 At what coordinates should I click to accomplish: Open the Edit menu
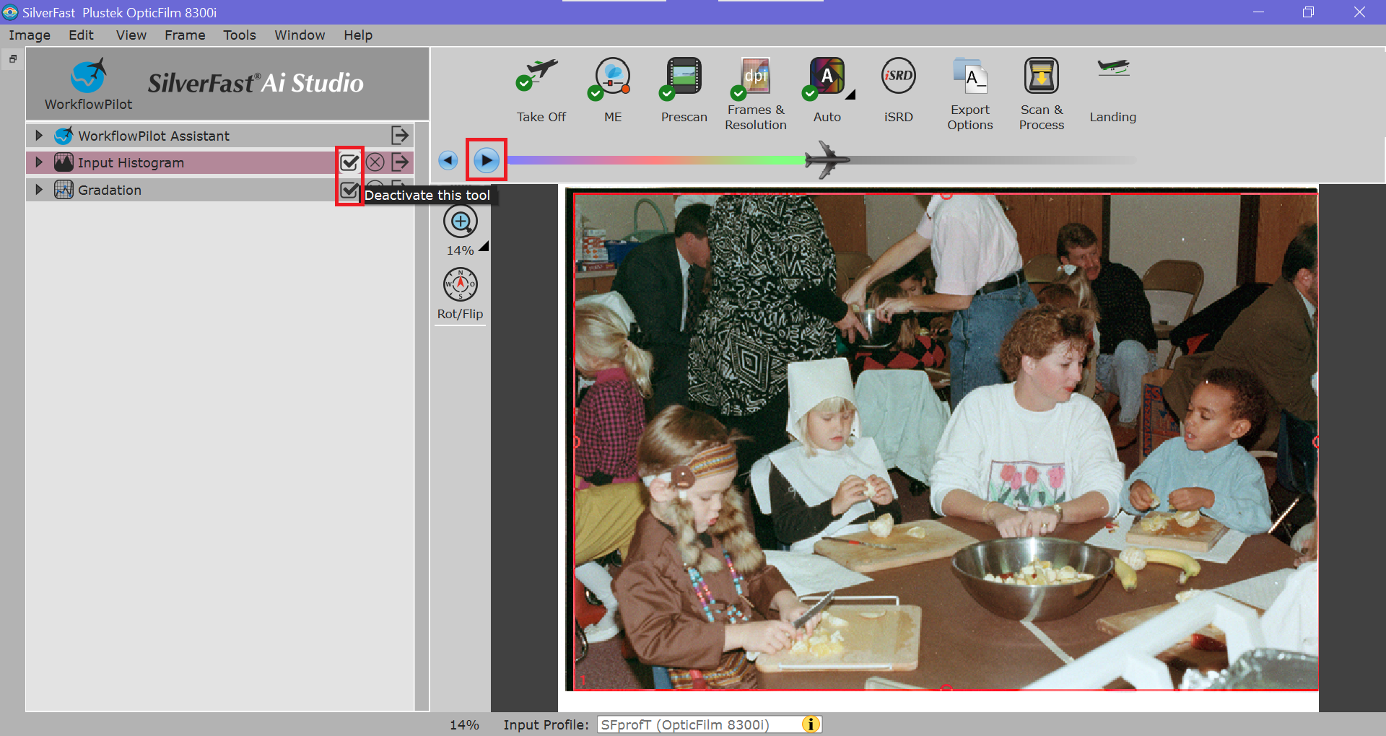click(x=81, y=35)
